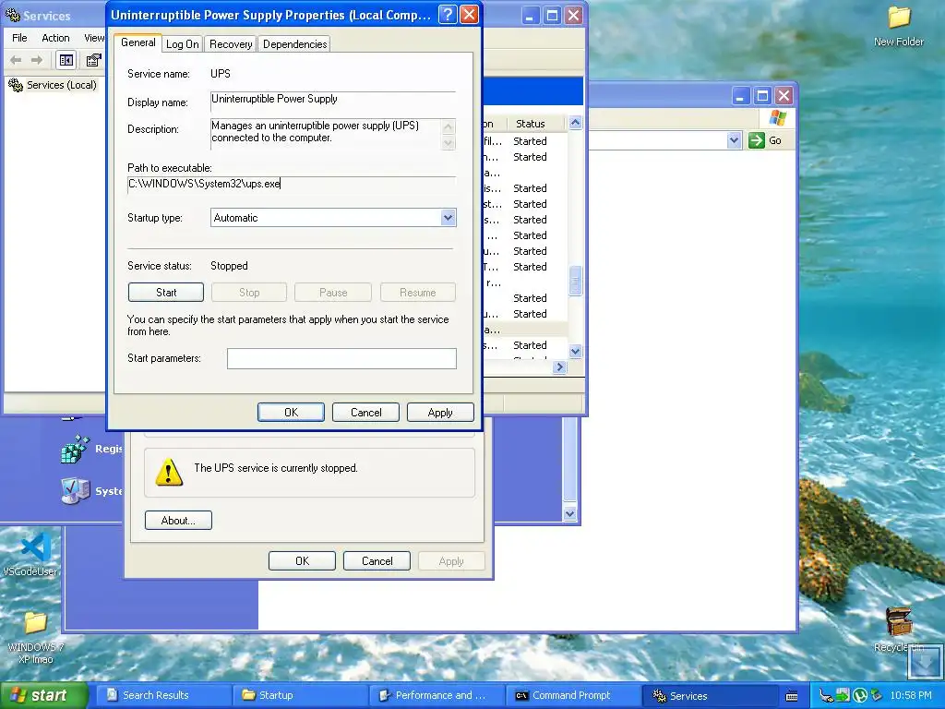Viewport: 945px width, 709px height.
Task: Click the System icon in background window
Action: coord(76,491)
